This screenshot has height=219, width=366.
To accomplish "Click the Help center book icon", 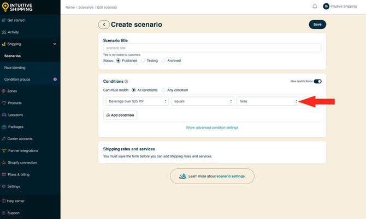I will [x=4, y=201].
